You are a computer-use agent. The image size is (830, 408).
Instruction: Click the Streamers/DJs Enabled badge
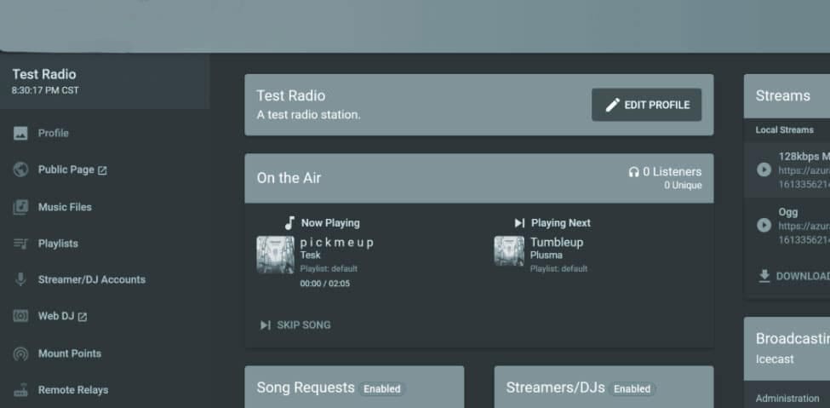[x=632, y=388]
